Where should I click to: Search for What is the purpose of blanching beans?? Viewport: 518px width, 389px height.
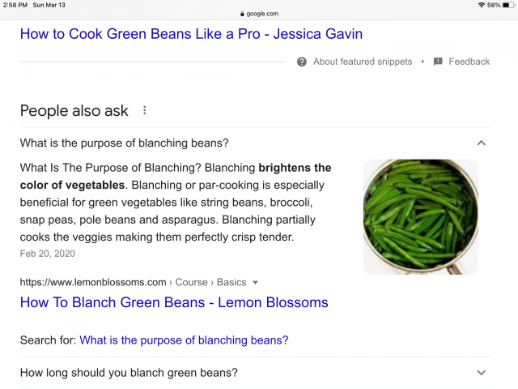(x=184, y=340)
